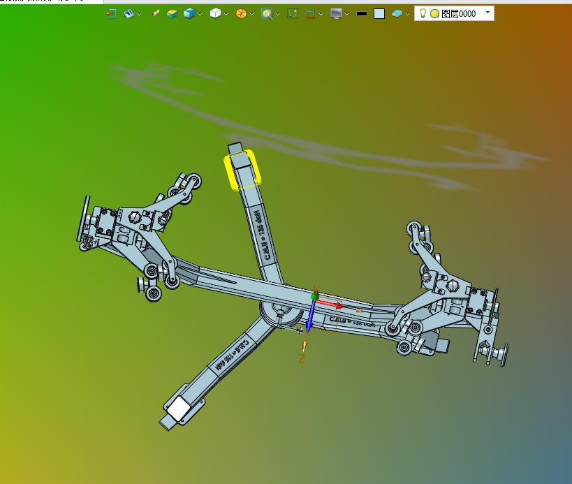Image resolution: width=572 pixels, height=484 pixels.
Task: Click the zoom magnifier icon
Action: pos(267,14)
